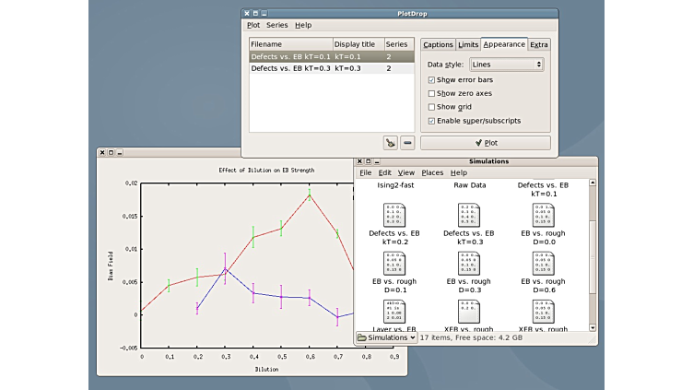Open the Data style dropdown

[507, 65]
